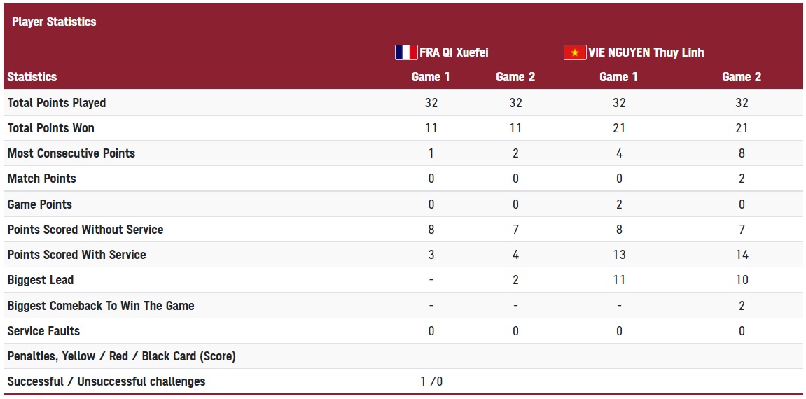Select Biggest Comeback To Win The Game
Viewport: 806px width, 399px height.
[x=101, y=306]
